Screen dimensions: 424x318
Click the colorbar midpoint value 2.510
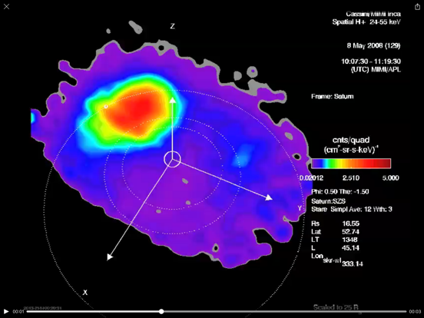[351, 178]
